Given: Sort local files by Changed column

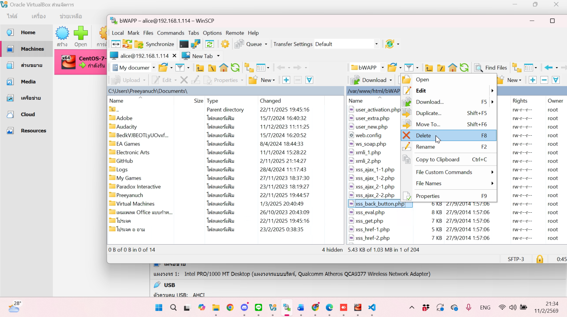Looking at the screenshot, I should click(x=270, y=101).
